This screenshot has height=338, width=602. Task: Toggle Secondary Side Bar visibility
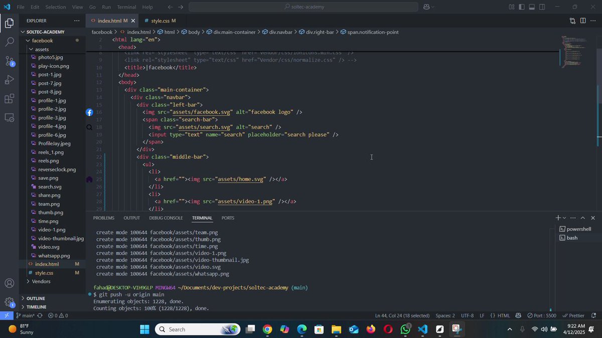(543, 7)
